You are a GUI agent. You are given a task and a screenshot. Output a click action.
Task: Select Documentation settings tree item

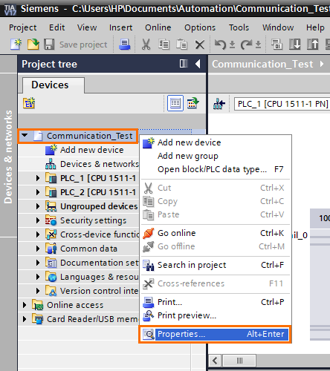pos(92,263)
